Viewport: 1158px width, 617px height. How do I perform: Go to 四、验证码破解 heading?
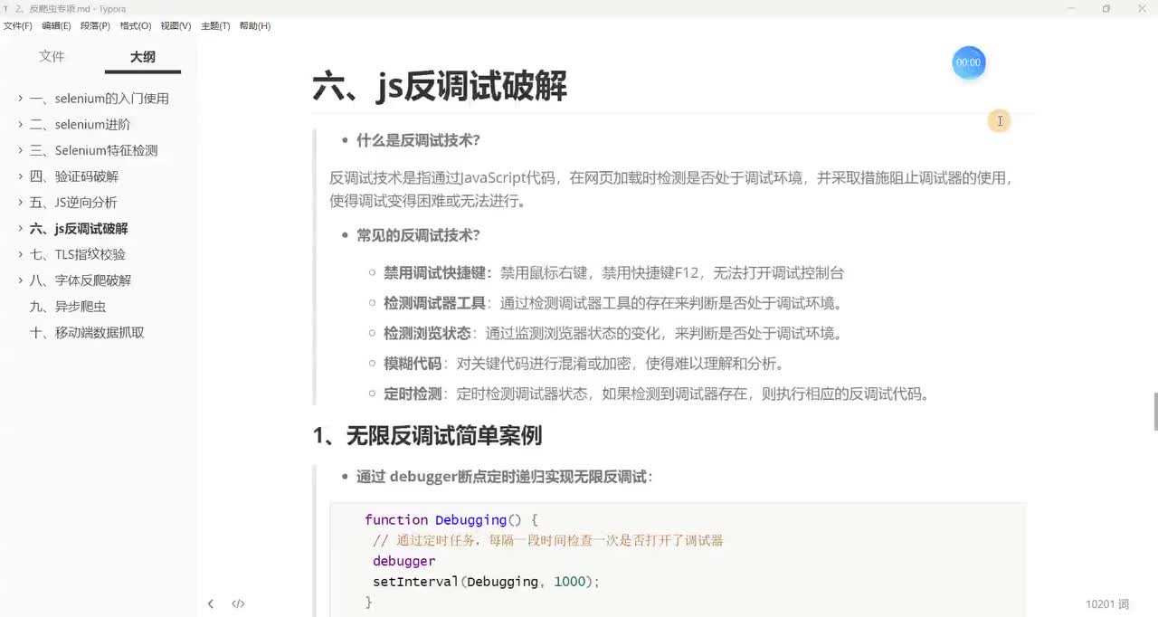click(x=74, y=176)
